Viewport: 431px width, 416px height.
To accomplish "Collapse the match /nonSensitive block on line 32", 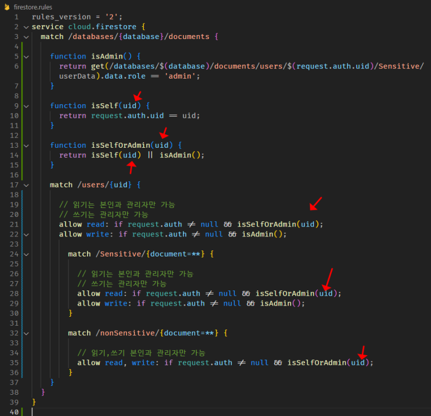I will pos(26,333).
